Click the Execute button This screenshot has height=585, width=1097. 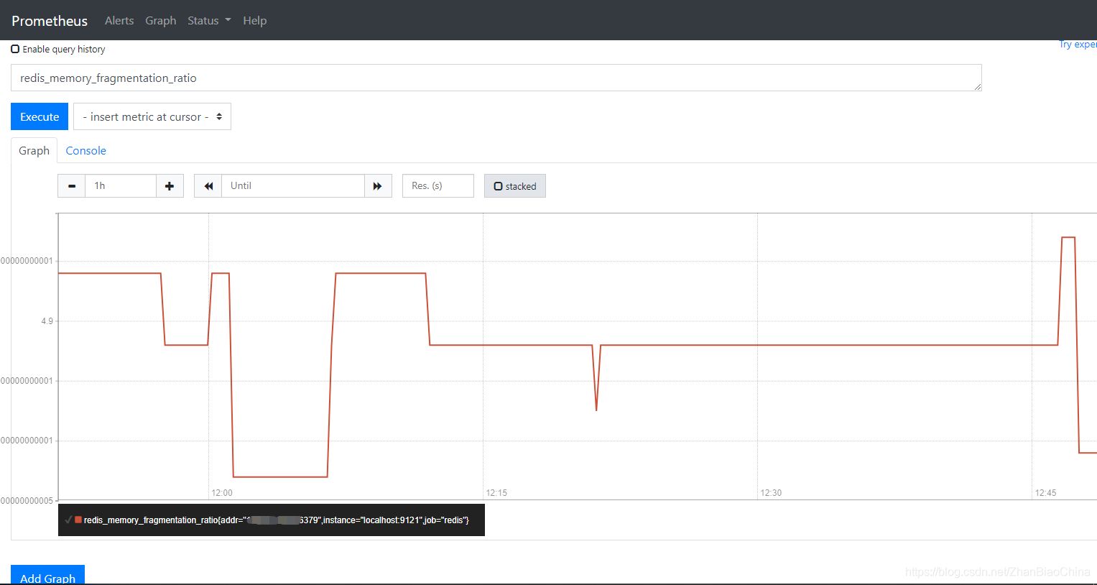coord(40,116)
